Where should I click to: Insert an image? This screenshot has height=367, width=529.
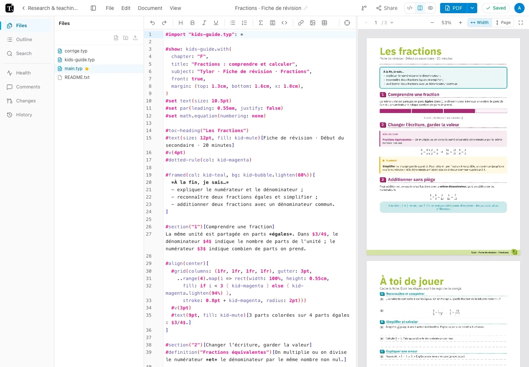(313, 23)
